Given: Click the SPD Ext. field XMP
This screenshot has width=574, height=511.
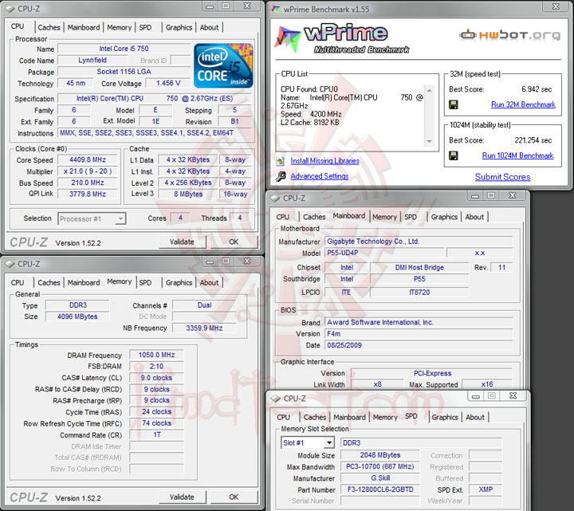Looking at the screenshot, I should [486, 489].
